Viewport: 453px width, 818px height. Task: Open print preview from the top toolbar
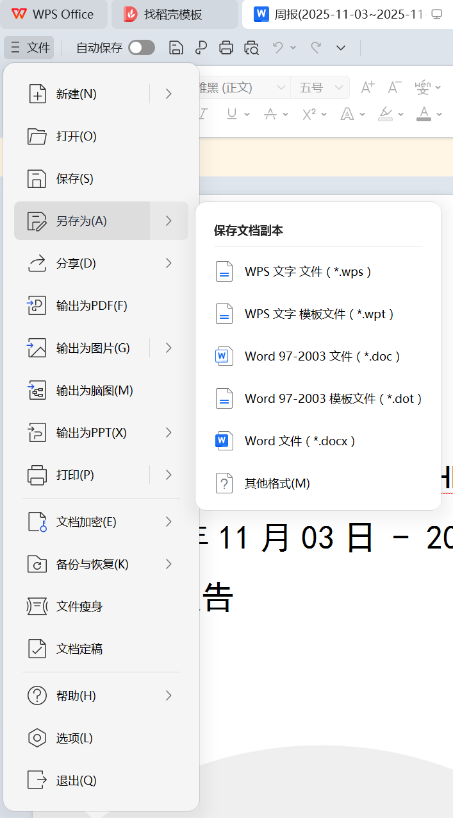click(251, 47)
